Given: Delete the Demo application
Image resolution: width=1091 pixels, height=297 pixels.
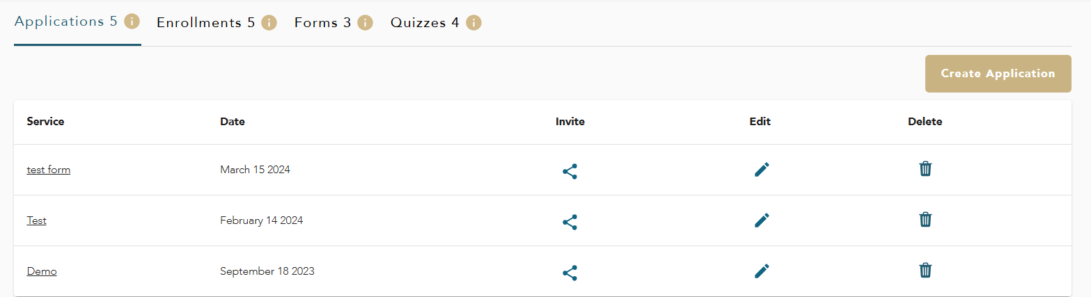Looking at the screenshot, I should click(925, 270).
